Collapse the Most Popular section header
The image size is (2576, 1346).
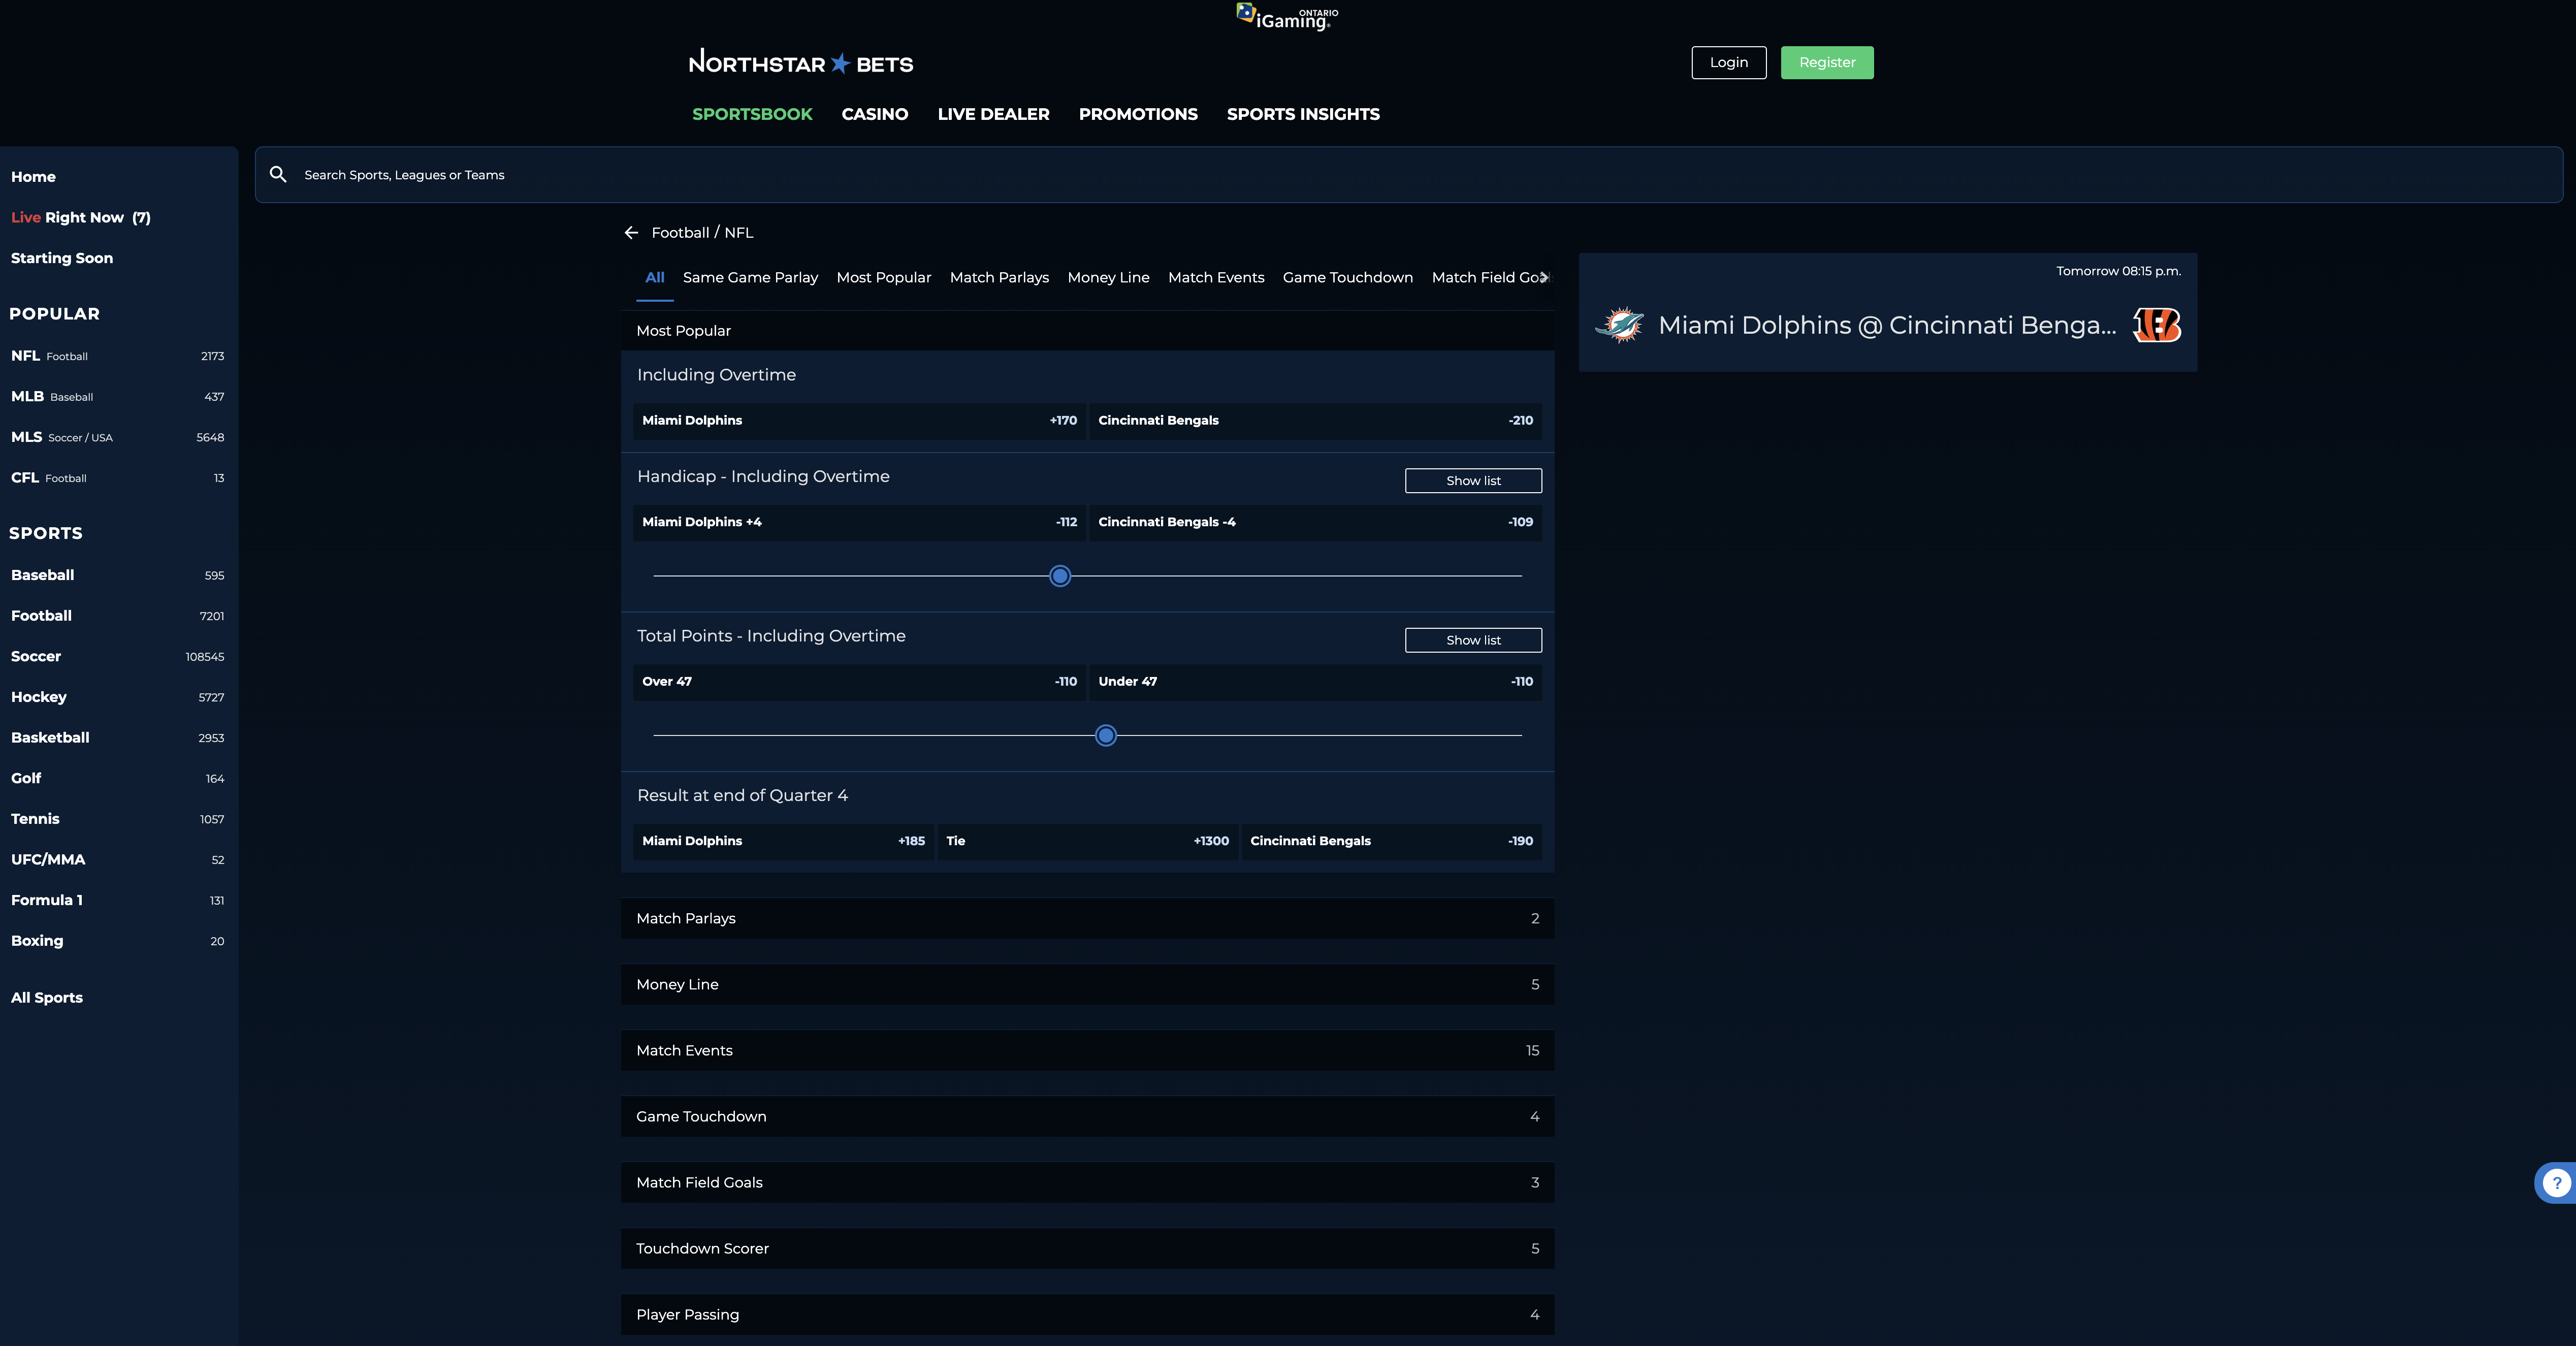[1087, 331]
